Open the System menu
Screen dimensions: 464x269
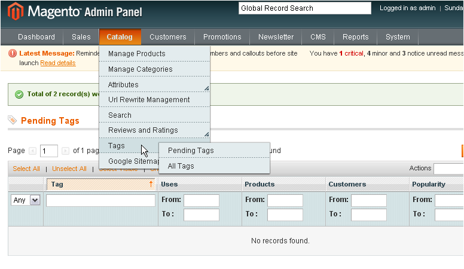pyautogui.click(x=398, y=37)
